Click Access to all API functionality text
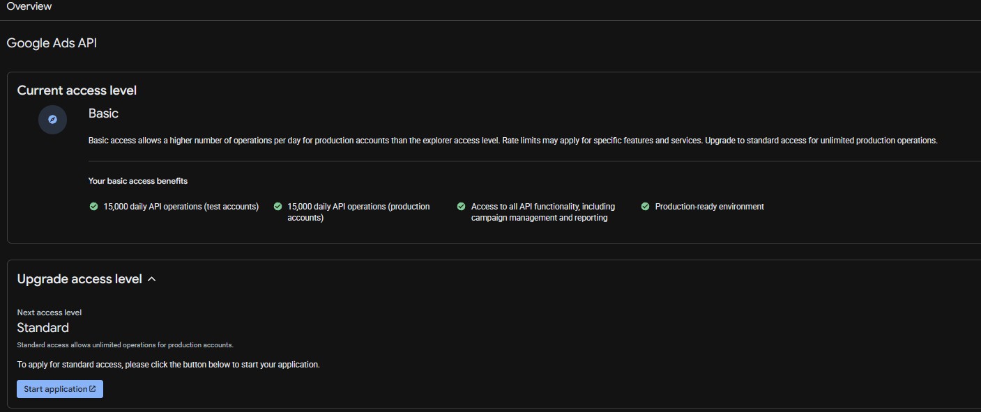Viewport: 981px width, 412px height. click(x=543, y=212)
